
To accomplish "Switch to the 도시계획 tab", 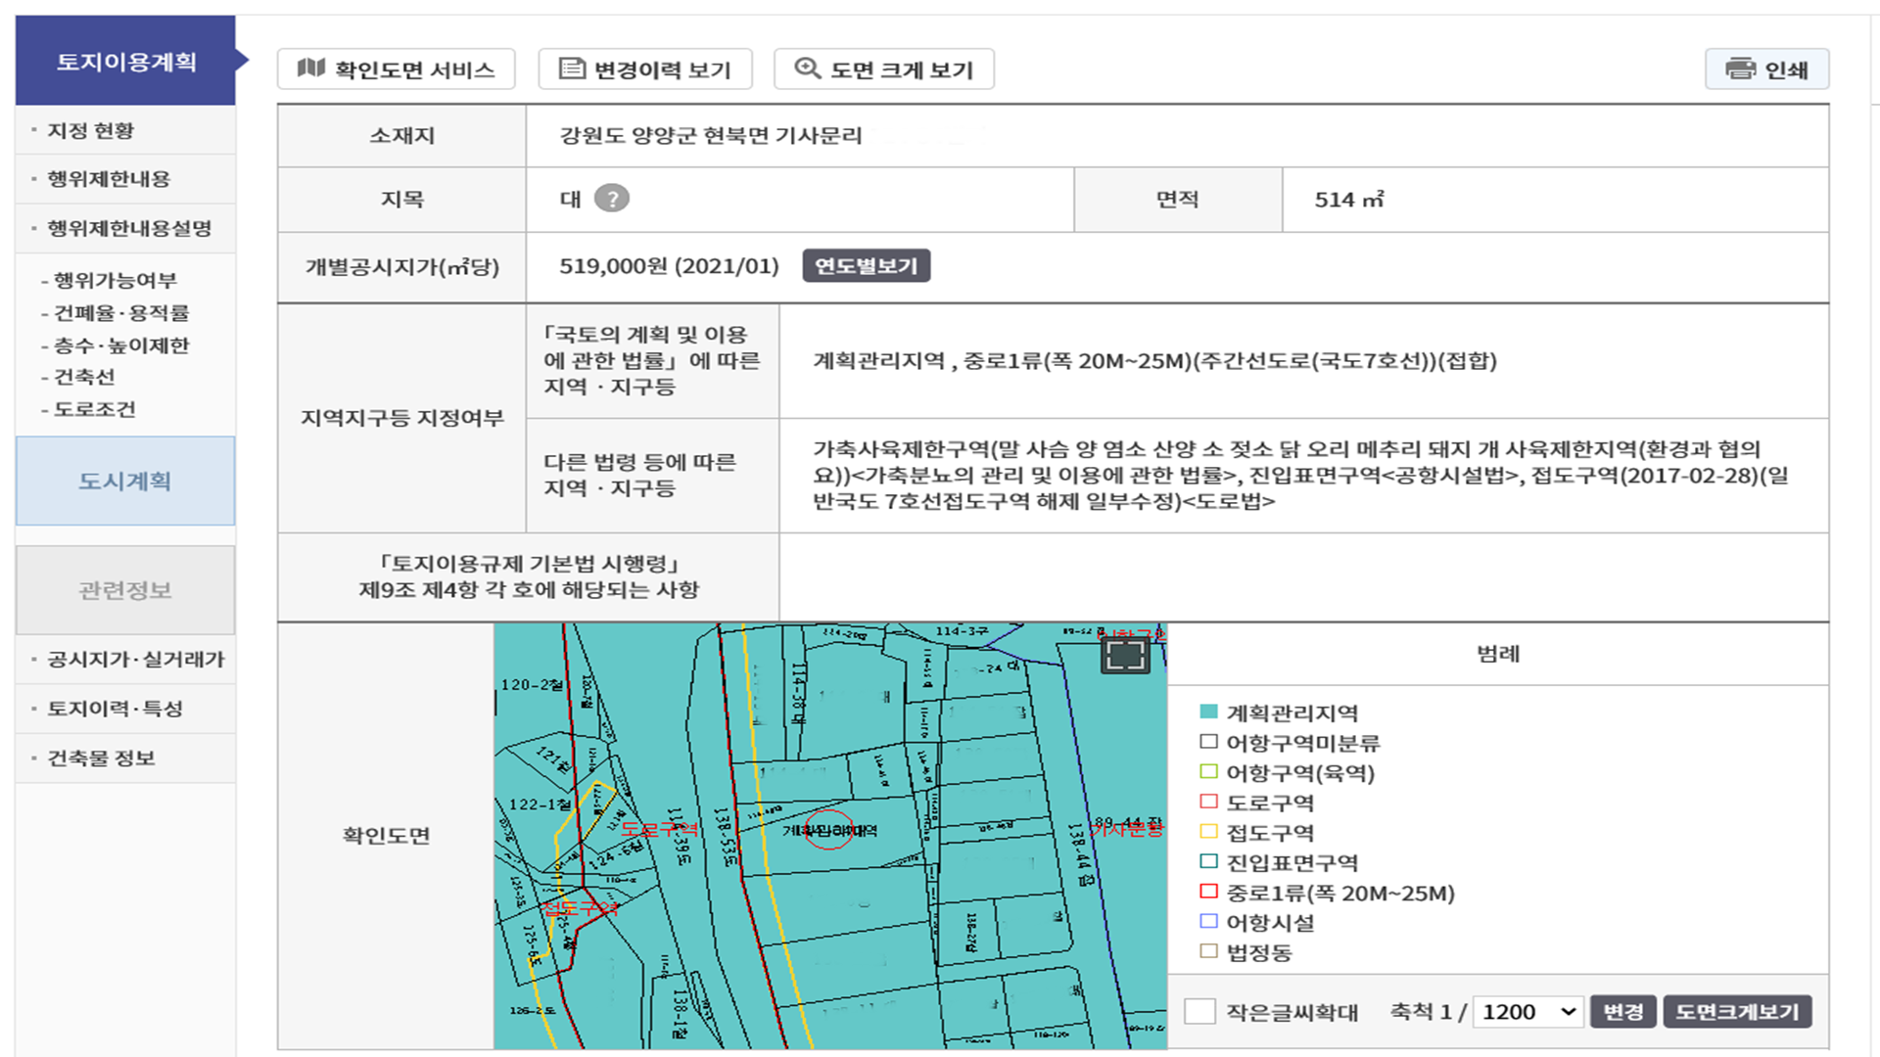I will click(125, 481).
